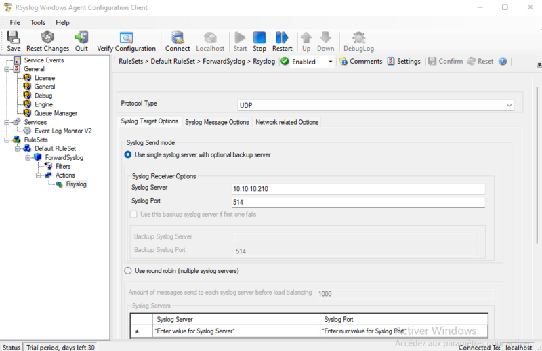Screen dimensions: 542x351
Task: Select the round robin radio button
Action: click(x=128, y=271)
